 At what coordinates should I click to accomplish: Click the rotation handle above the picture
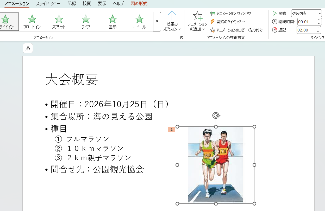click(x=216, y=116)
